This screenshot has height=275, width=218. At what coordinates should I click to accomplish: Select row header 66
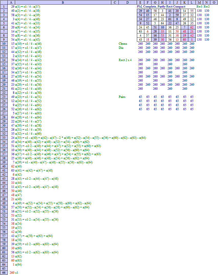[x=4, y=272]
